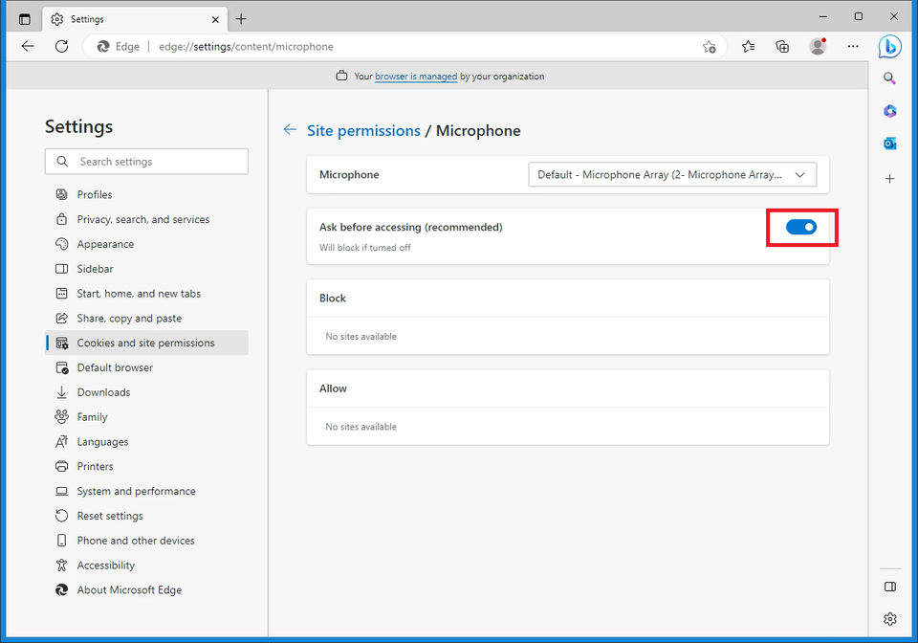This screenshot has height=643, width=918.
Task: Open the Outlook sidebar icon
Action: (x=890, y=144)
